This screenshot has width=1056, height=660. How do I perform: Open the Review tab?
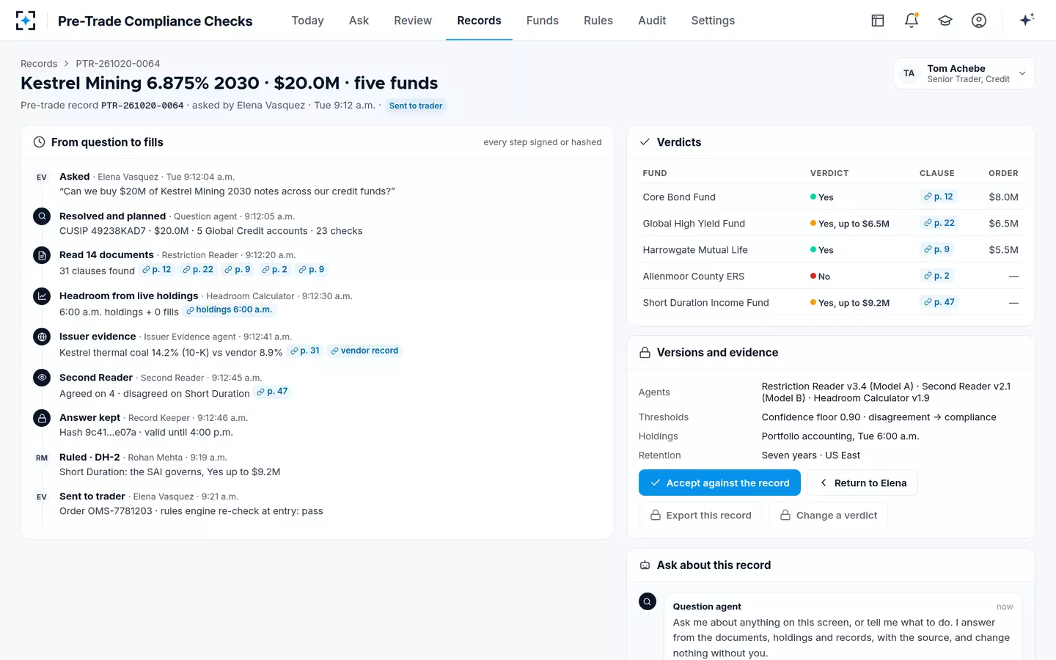coord(413,21)
